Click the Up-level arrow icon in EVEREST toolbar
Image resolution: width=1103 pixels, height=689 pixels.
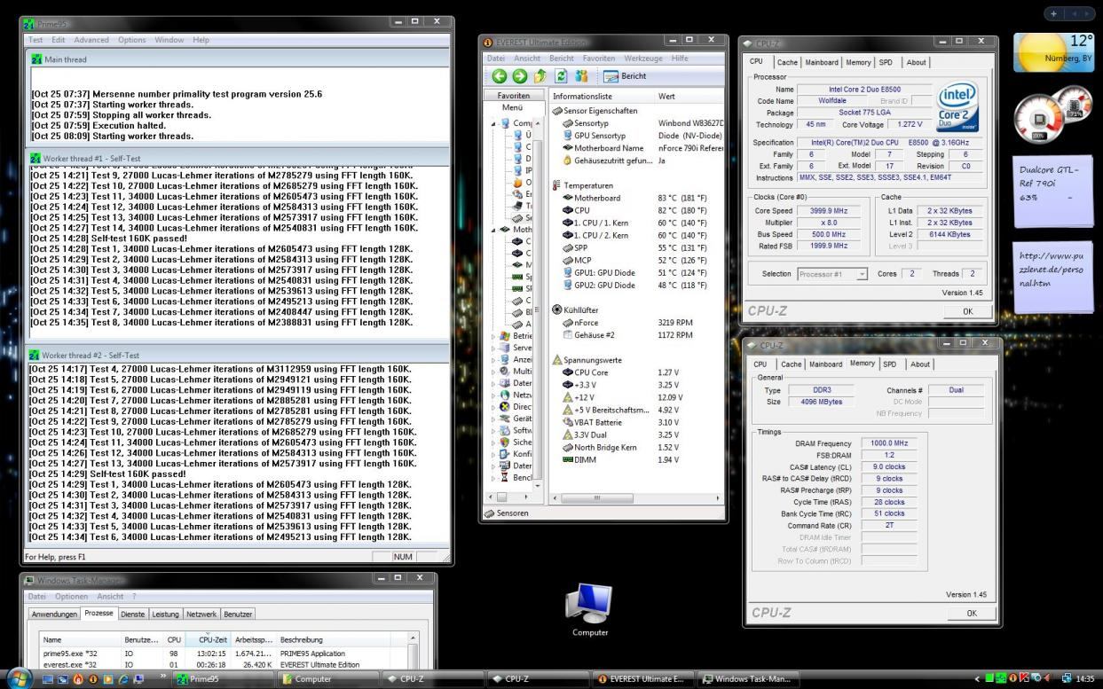(x=540, y=76)
